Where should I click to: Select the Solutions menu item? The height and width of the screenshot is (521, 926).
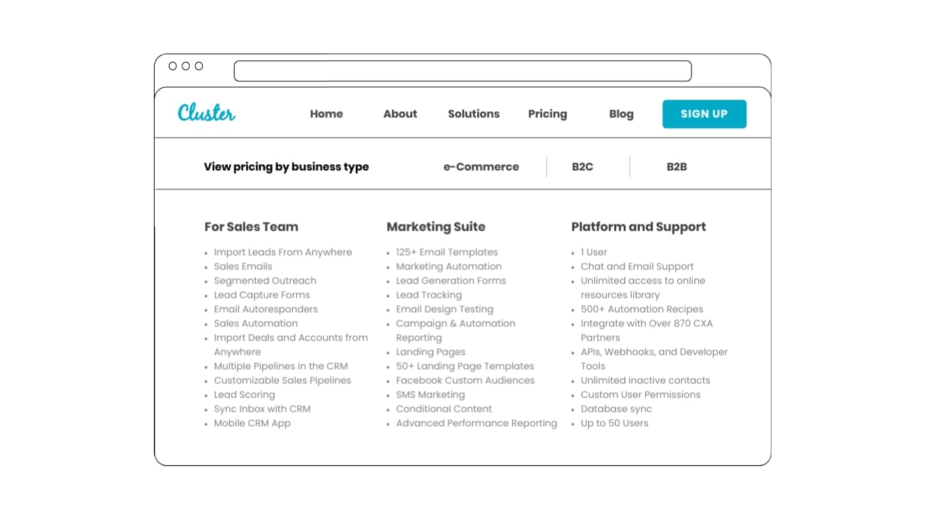[473, 114]
